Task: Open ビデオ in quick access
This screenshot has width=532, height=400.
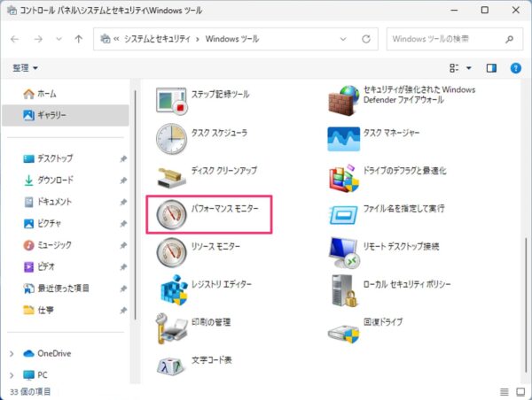Action: 39,267
